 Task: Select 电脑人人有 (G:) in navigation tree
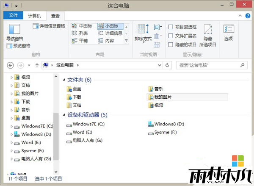coord(33,159)
